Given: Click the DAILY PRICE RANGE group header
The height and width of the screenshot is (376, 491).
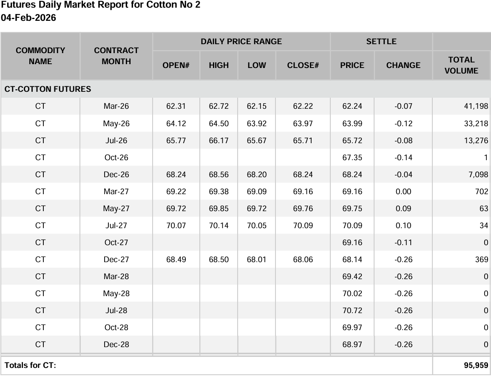Looking at the screenshot, I should (241, 41).
